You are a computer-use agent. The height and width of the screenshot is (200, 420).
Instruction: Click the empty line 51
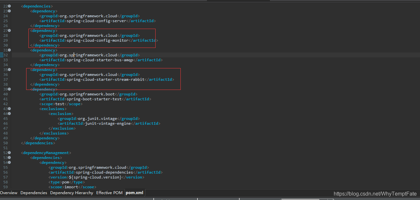coord(216,148)
